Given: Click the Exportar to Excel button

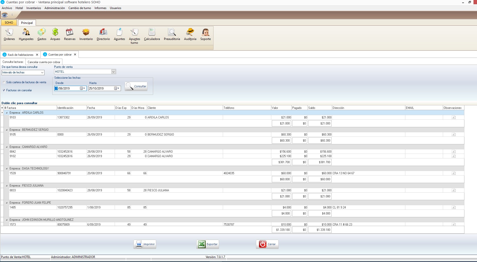Looking at the screenshot, I should coord(208,244).
